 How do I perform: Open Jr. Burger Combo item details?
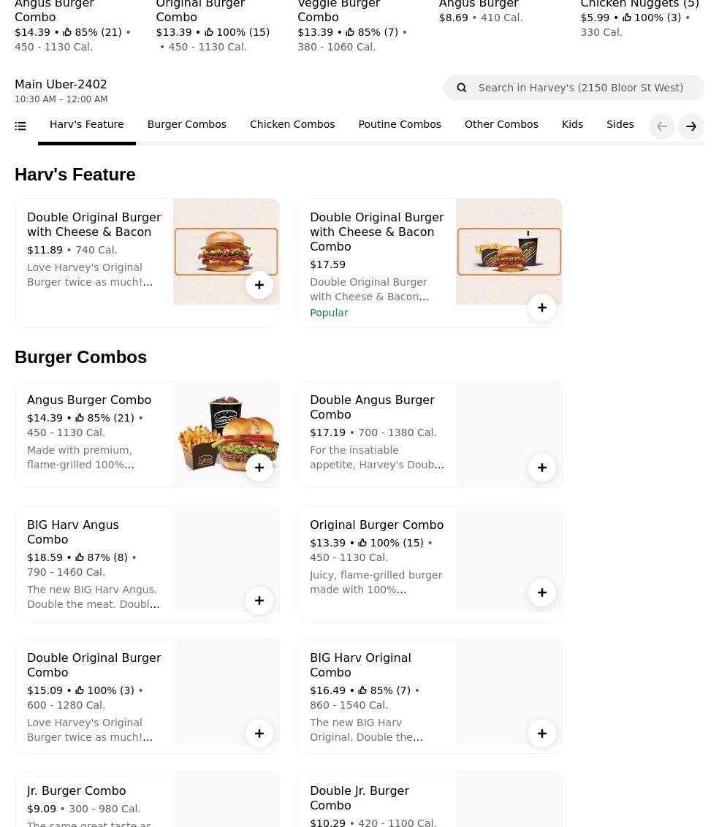[76, 790]
